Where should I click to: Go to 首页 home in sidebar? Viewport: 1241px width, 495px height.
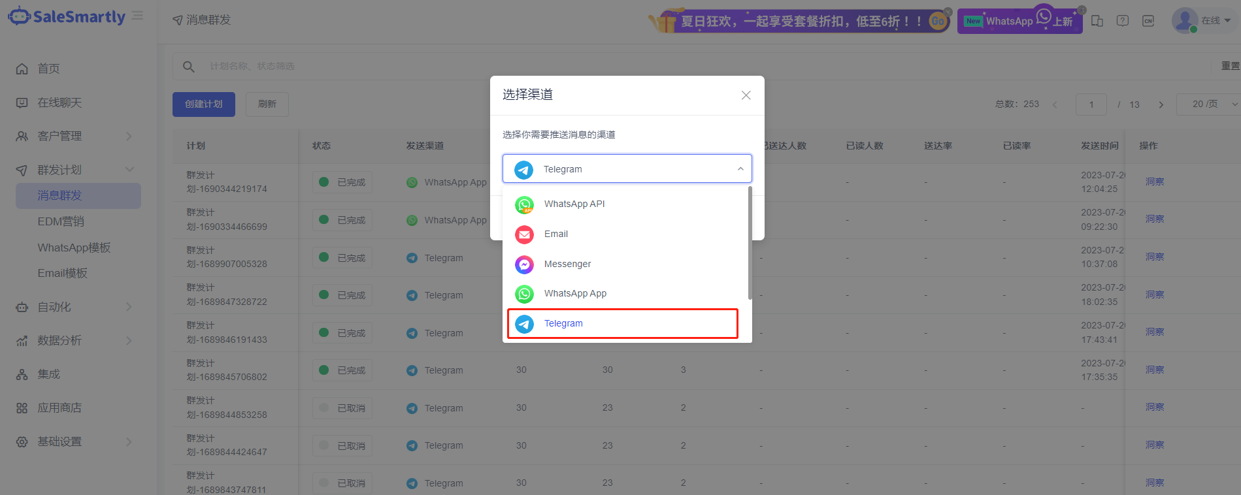[x=48, y=69]
